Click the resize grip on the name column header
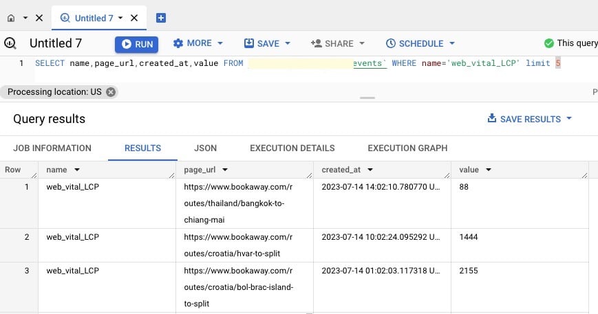 [171, 175]
